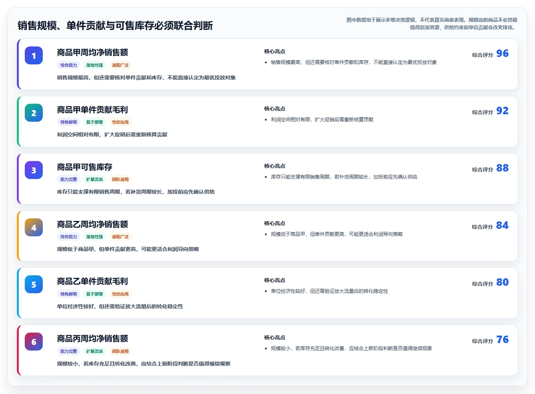Click rank badge number 1
This screenshot has width=535, height=394.
tap(34, 55)
